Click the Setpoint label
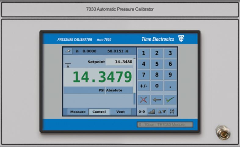240x147 pixels. coord(96,62)
